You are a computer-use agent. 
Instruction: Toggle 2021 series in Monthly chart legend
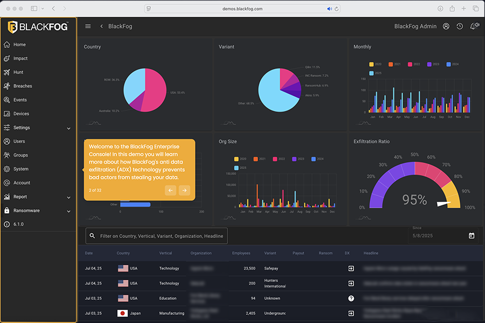pos(394,64)
